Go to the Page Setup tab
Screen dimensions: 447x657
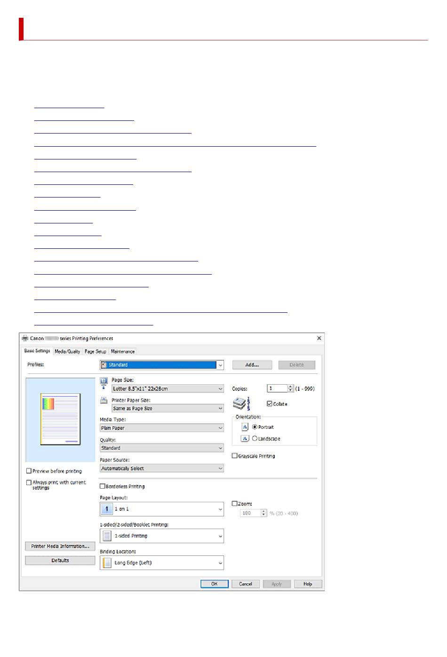coord(96,351)
